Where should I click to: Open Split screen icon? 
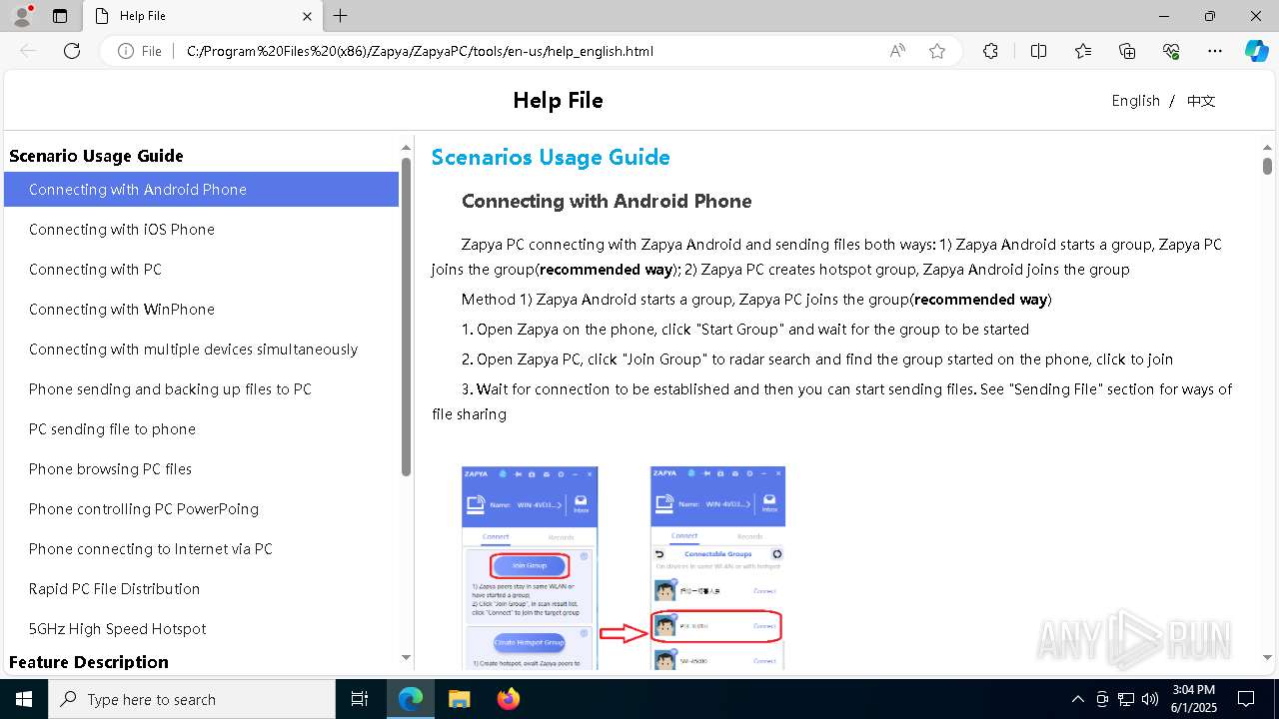pos(1038,51)
